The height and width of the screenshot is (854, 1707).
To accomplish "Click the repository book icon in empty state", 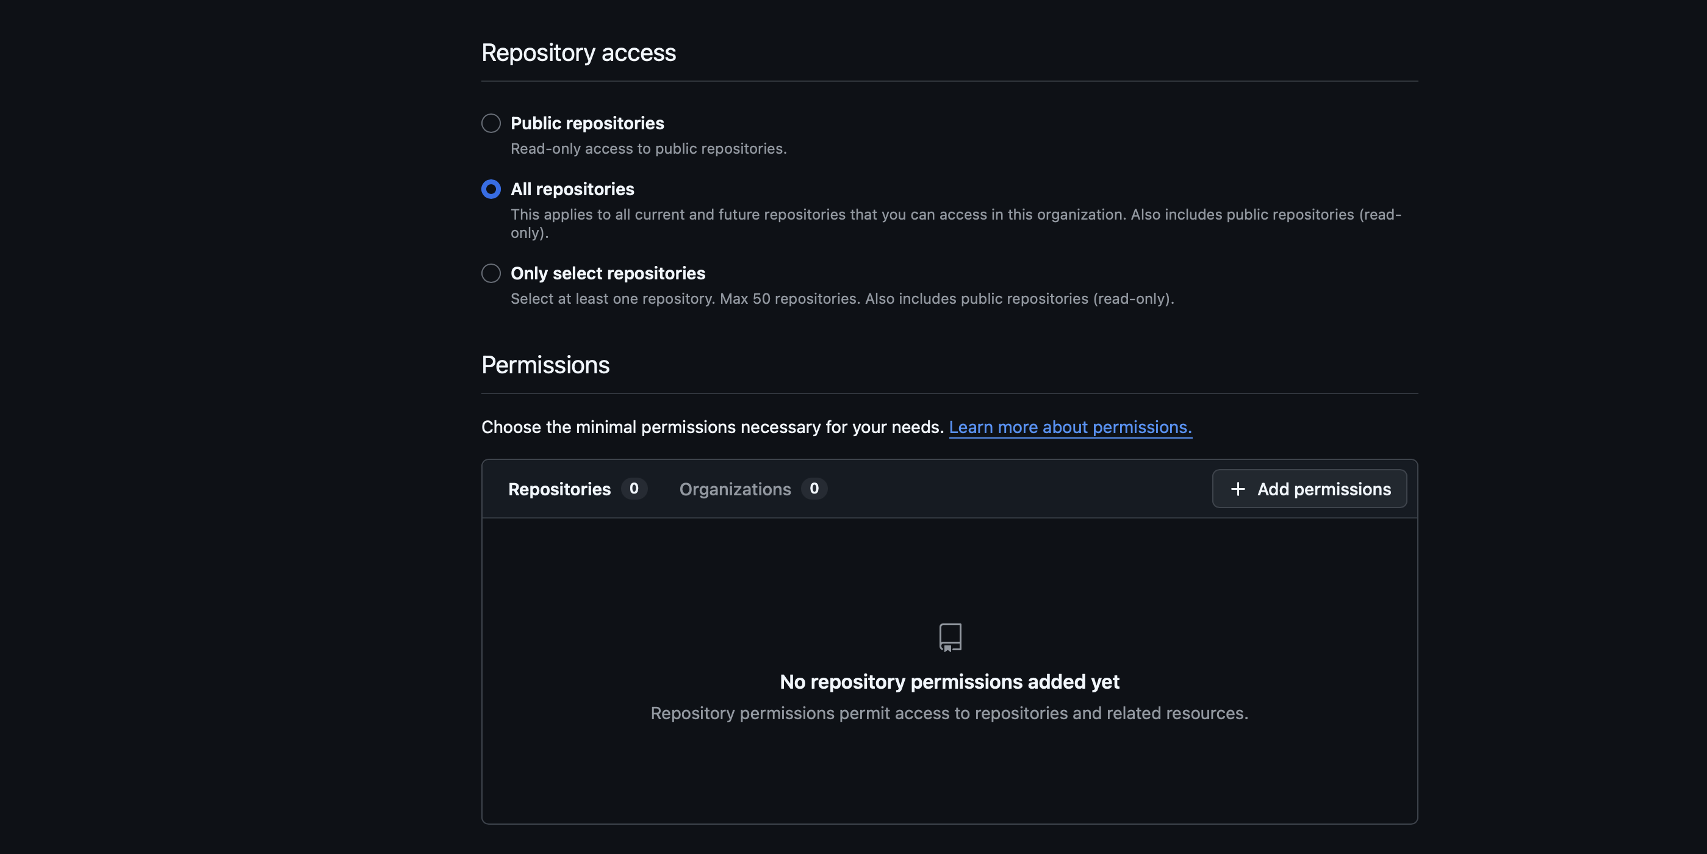I will pyautogui.click(x=949, y=637).
